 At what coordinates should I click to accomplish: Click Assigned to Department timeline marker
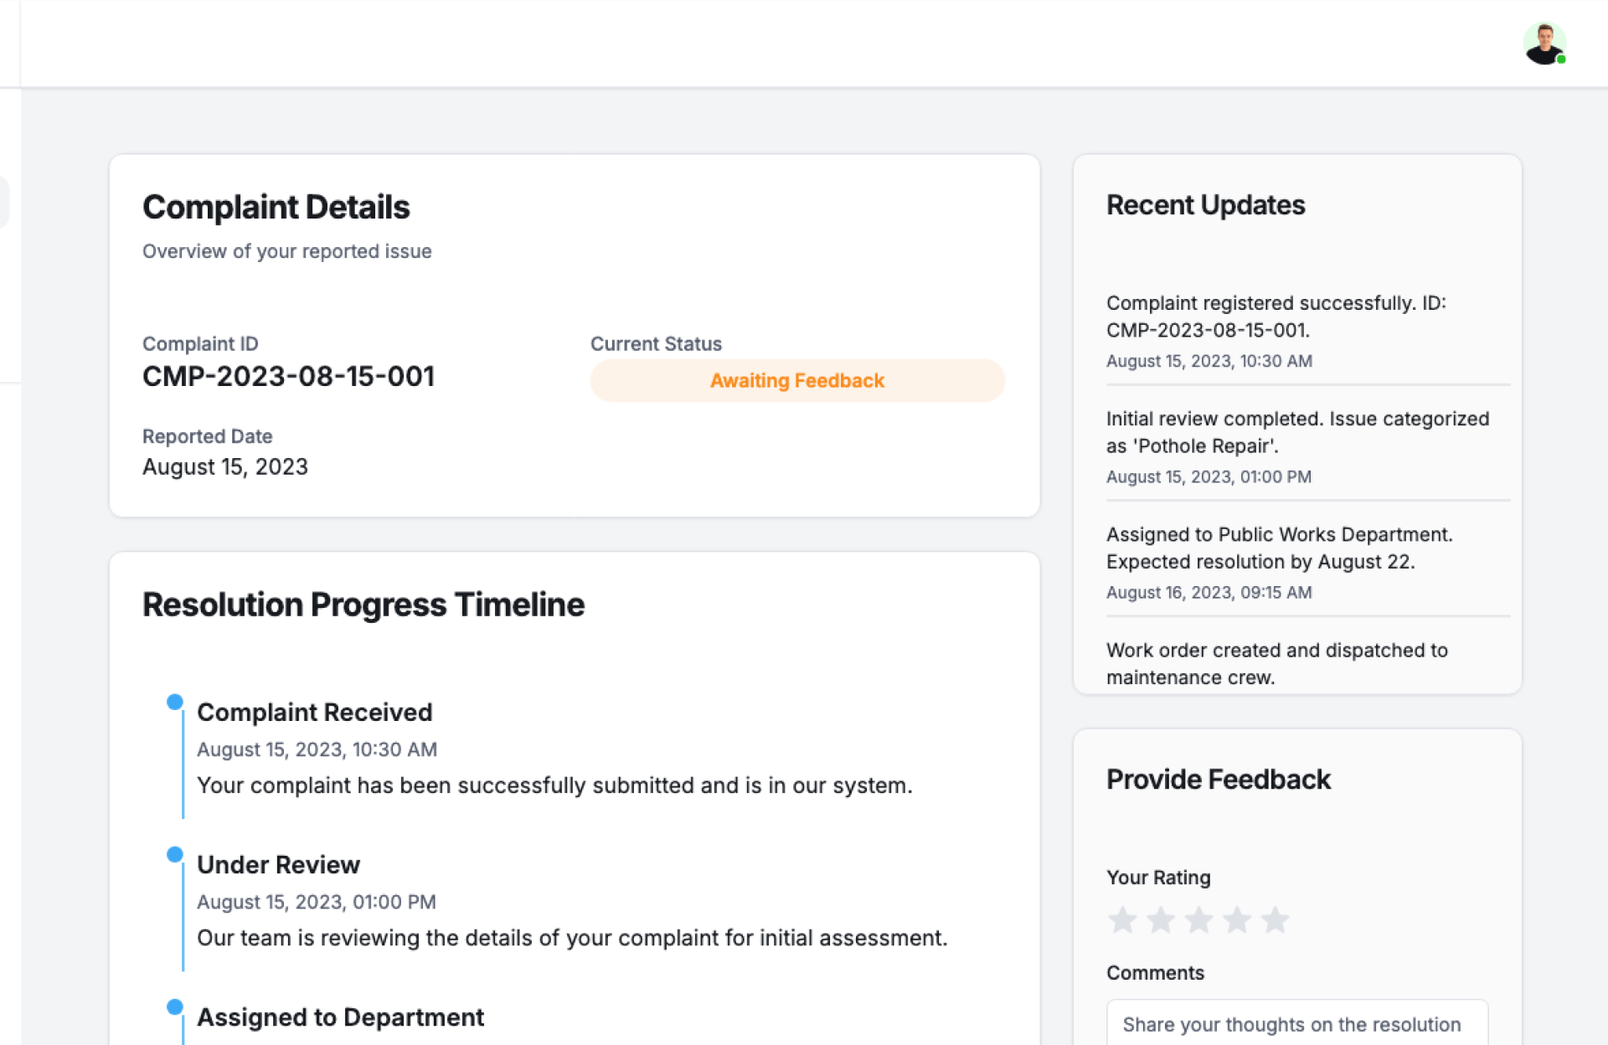click(175, 1006)
